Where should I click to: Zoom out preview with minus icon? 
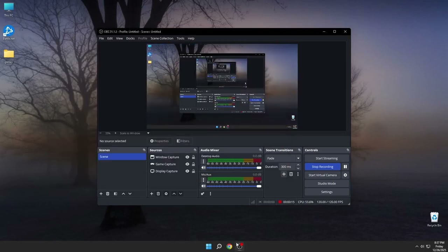(100, 133)
